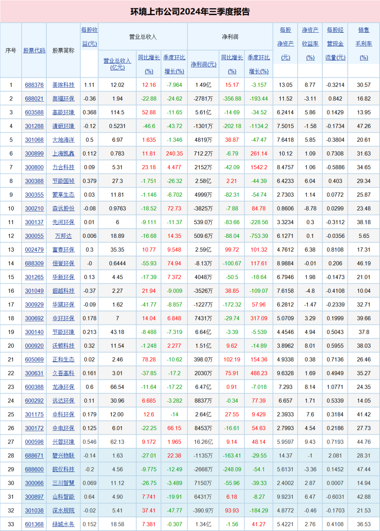Click stock code 000598

34,442
